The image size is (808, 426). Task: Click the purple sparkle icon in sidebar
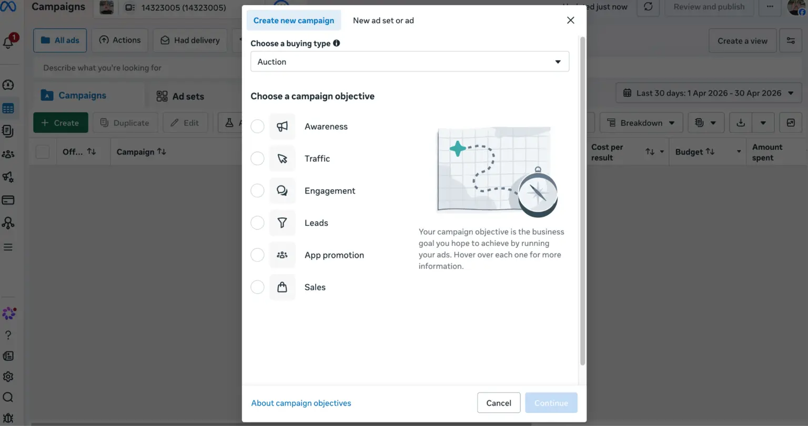tap(9, 314)
